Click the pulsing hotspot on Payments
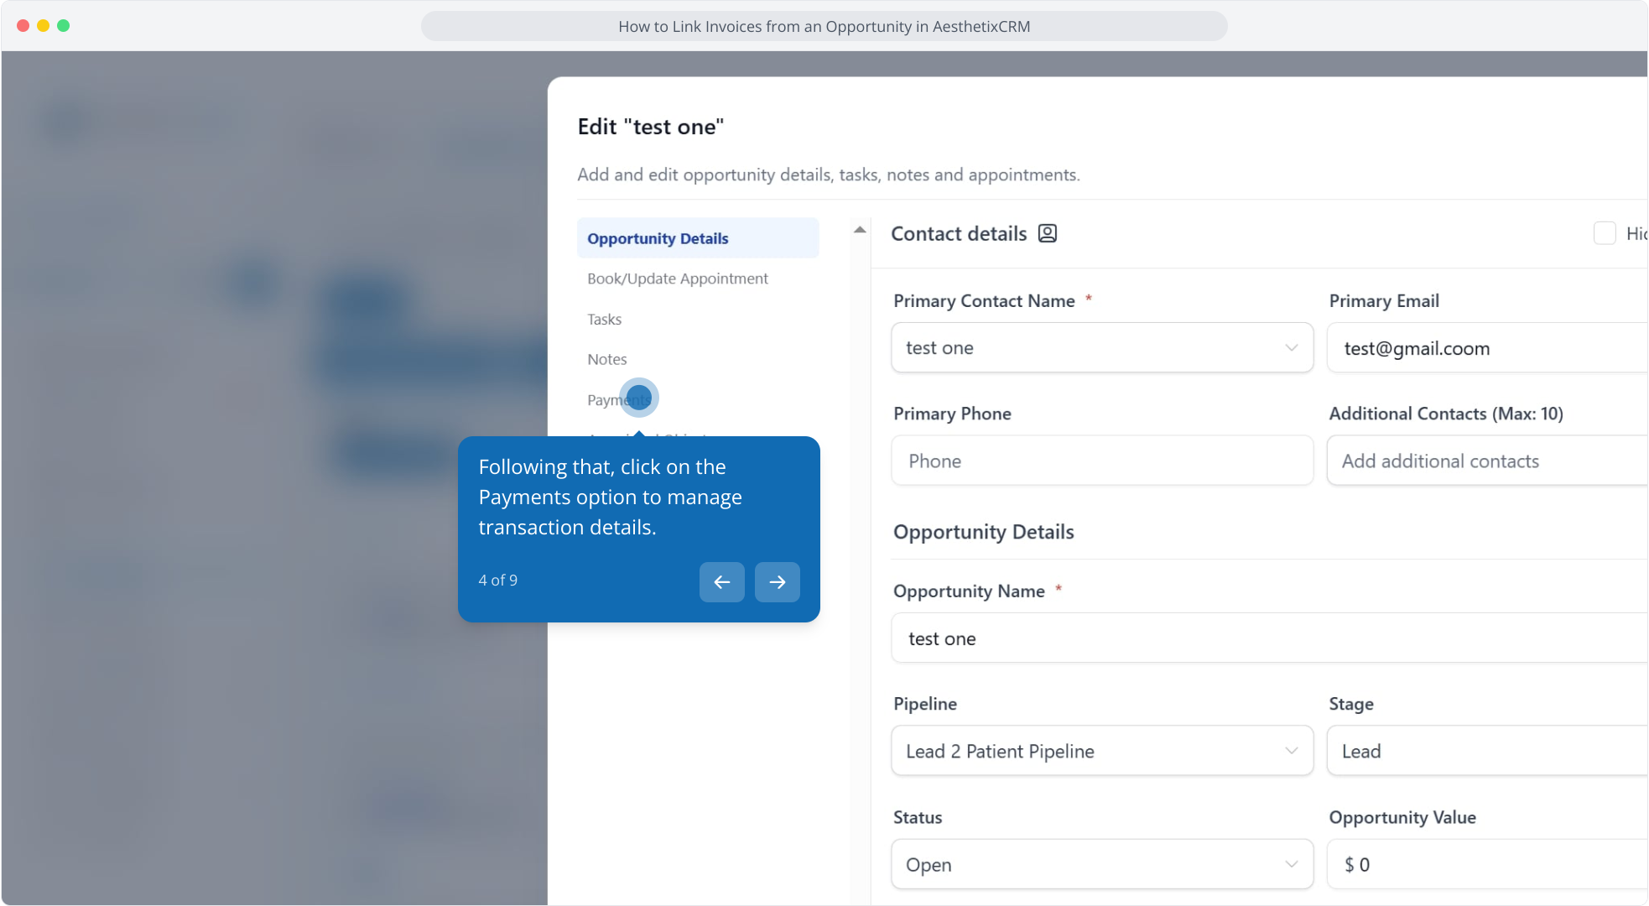The image size is (1649, 906). [x=638, y=398]
